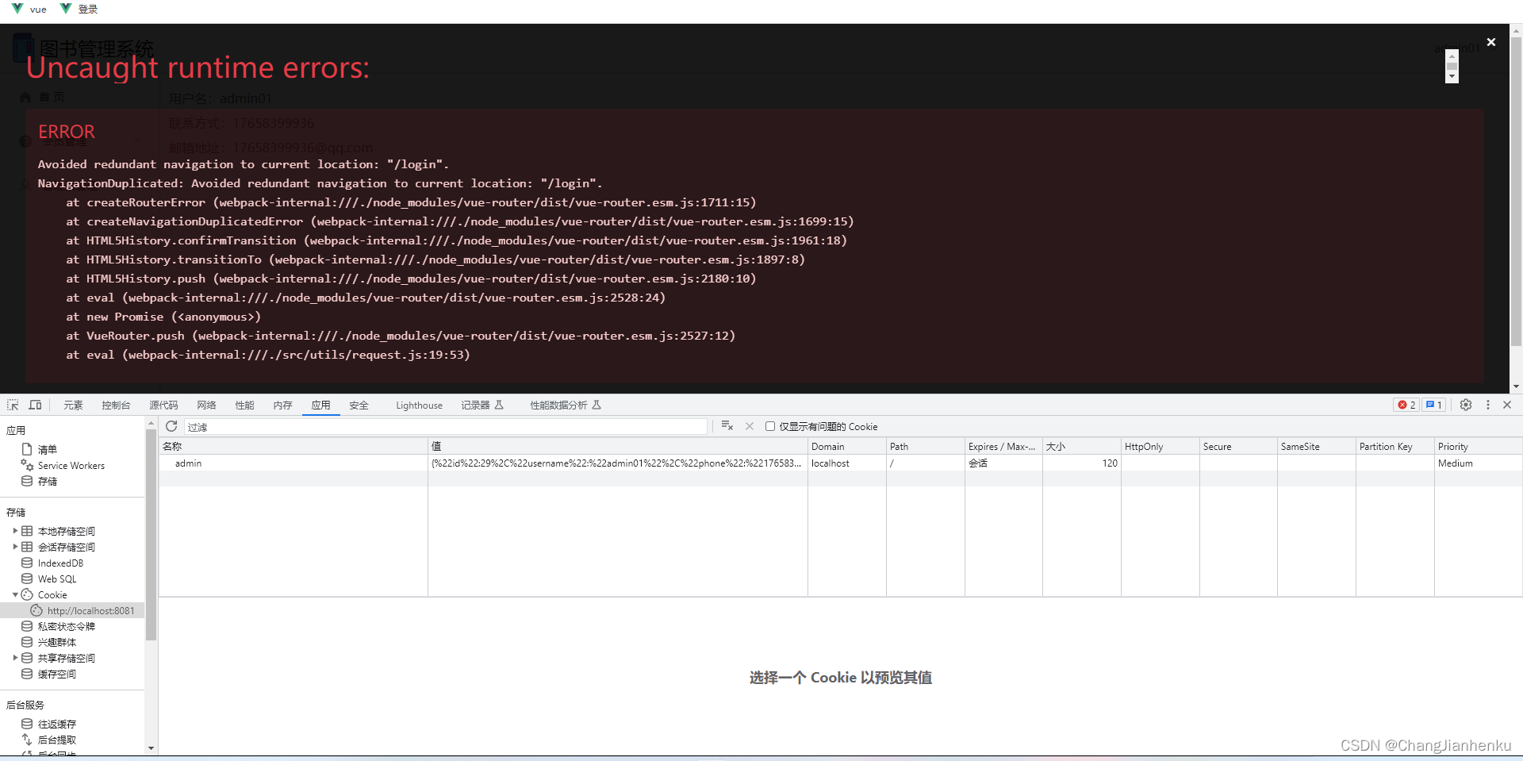Select the admin cookie row

(x=840, y=463)
